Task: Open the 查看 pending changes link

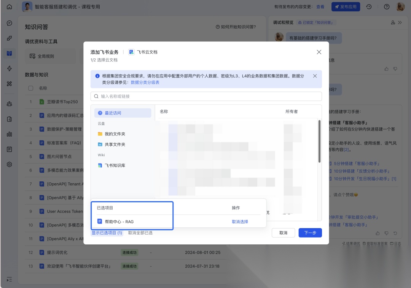Action: pyautogui.click(x=320, y=7)
